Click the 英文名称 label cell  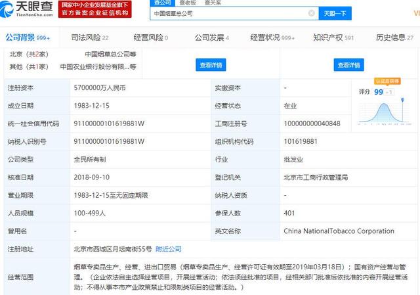tap(245, 231)
